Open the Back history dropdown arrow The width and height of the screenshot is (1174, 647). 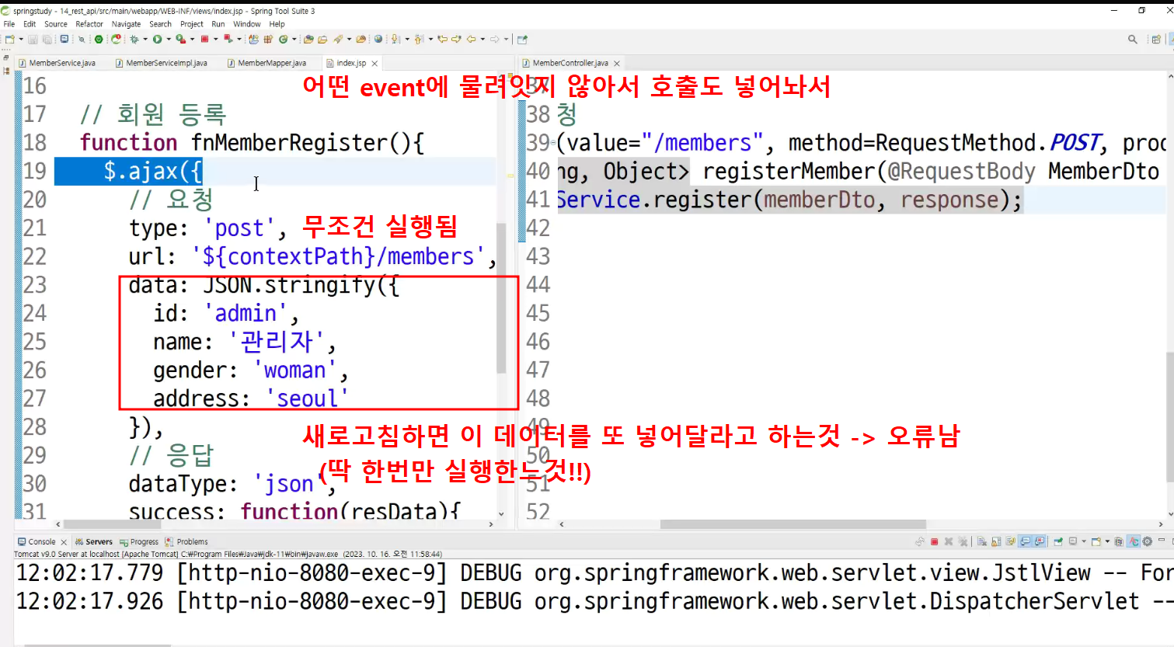(x=482, y=39)
